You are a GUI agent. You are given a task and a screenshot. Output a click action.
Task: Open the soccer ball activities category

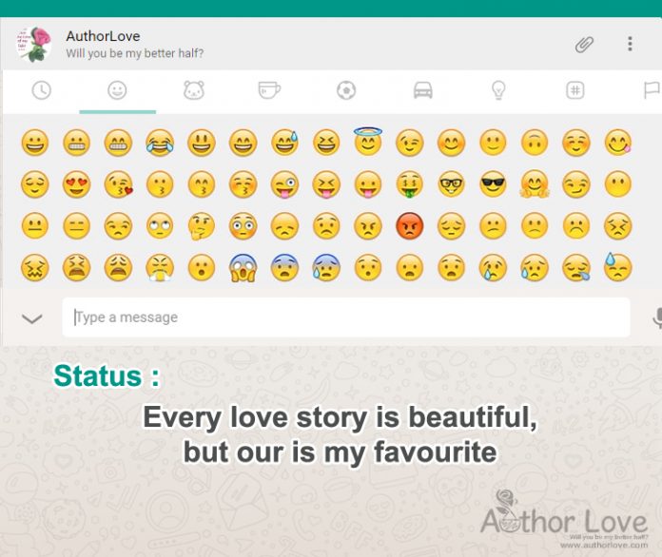(346, 90)
